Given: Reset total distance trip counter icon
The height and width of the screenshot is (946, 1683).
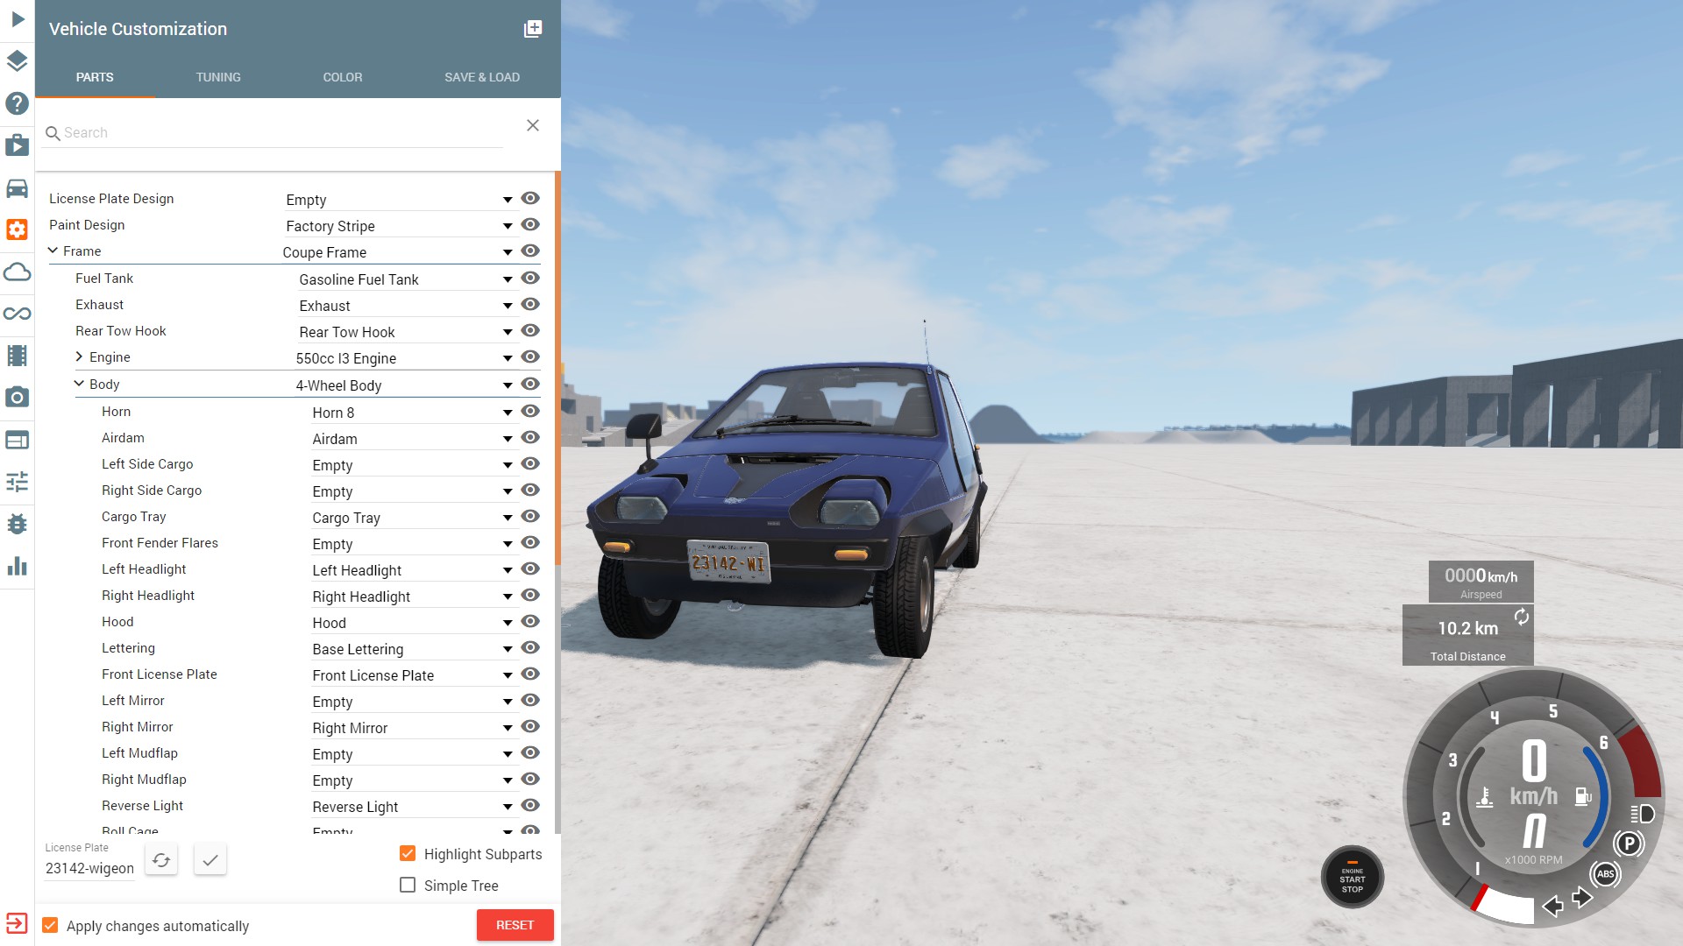Looking at the screenshot, I should click(x=1522, y=617).
